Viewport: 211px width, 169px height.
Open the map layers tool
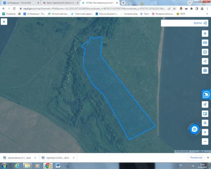click(x=205, y=33)
